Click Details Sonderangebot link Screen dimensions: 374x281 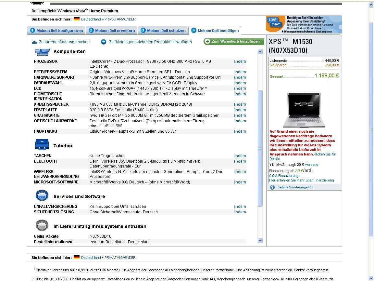point(295,187)
